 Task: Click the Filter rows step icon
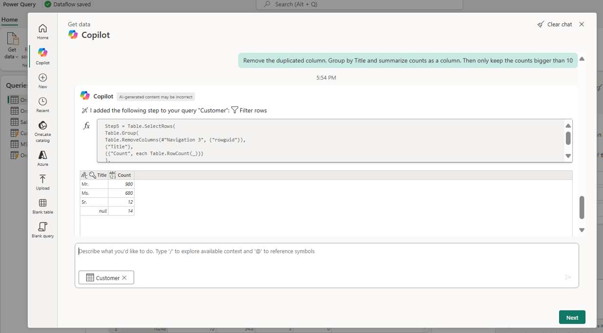[x=235, y=110]
